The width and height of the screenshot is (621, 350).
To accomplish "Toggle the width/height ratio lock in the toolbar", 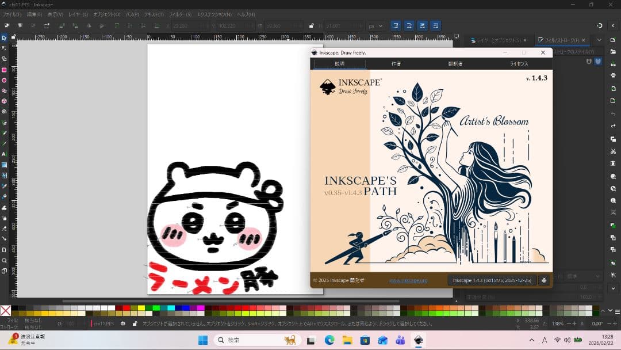I will (312, 25).
